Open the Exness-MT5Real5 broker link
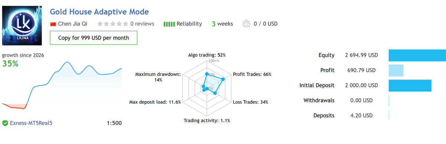This screenshot has width=446, height=144. click(x=31, y=123)
